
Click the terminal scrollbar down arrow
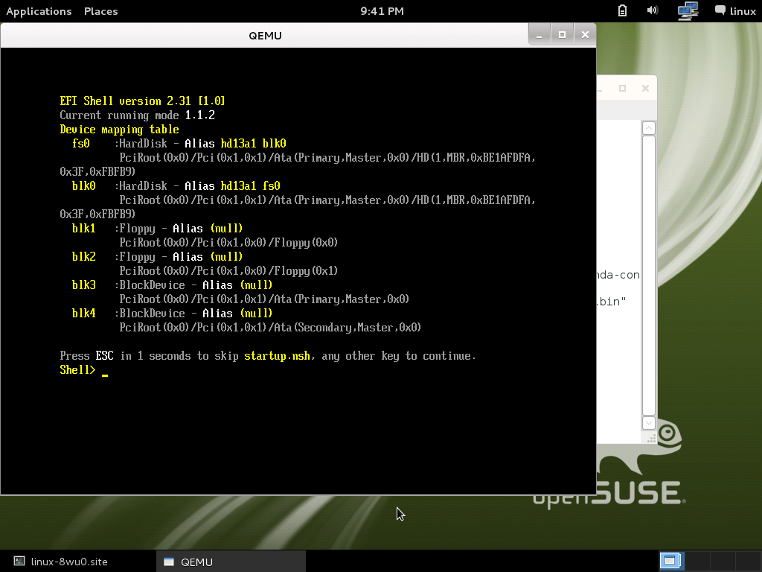coord(648,422)
